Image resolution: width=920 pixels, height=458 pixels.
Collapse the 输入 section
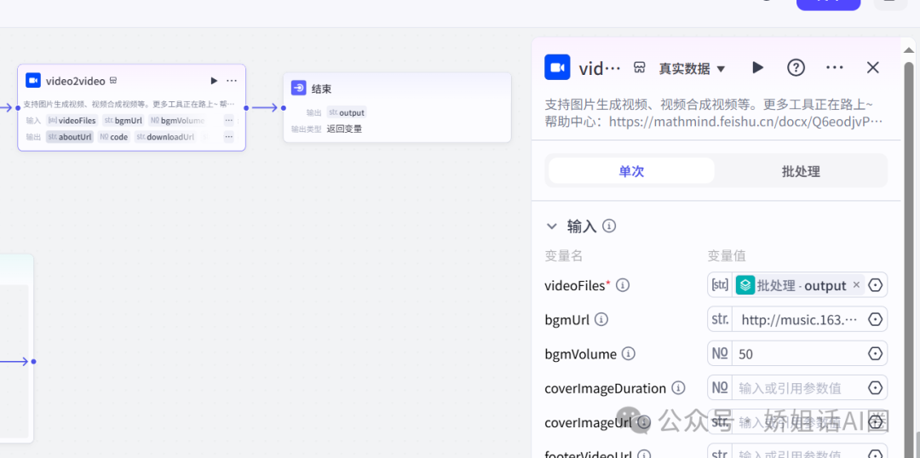[x=551, y=226]
